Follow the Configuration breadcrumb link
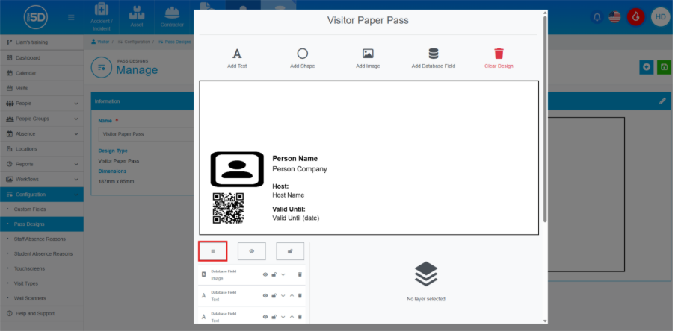Image resolution: width=675 pixels, height=331 pixels. 134,42
